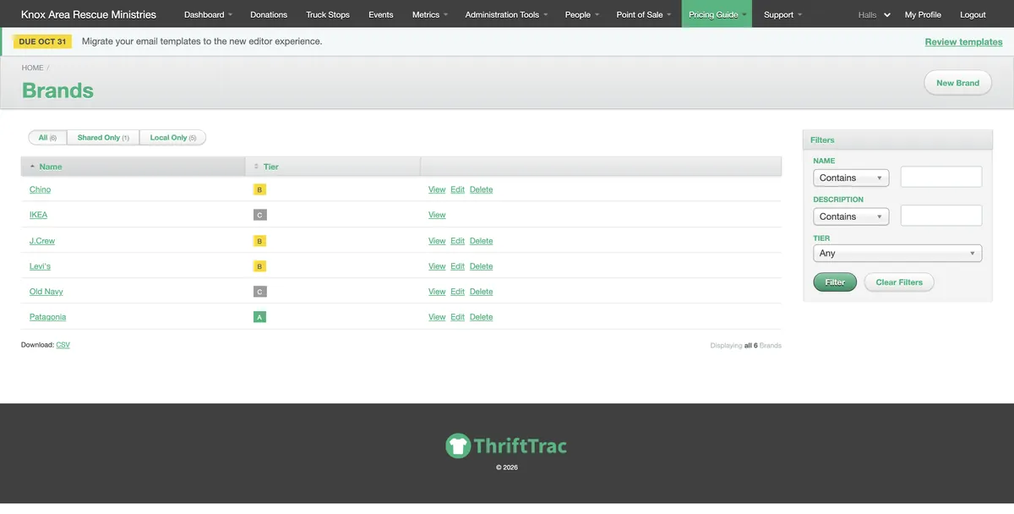Expand the Point of Sale menu
This screenshot has height=514, width=1014.
click(x=644, y=14)
